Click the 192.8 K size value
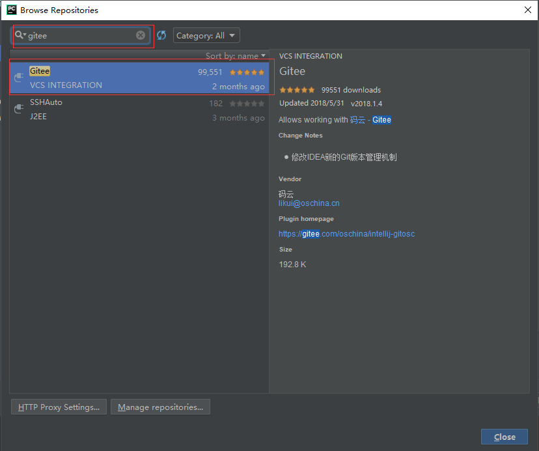This screenshot has height=451, width=539. point(292,265)
